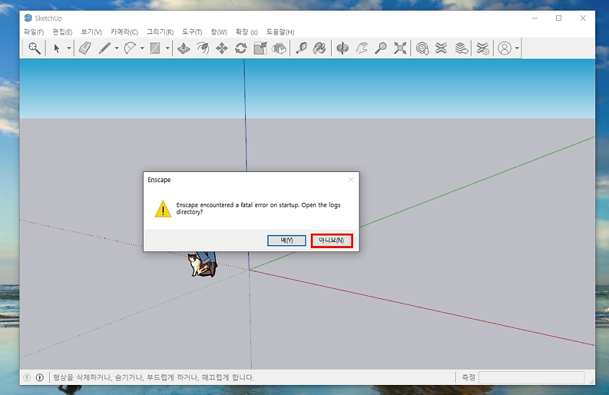Click the Send to LayOut icon

pyautogui.click(x=461, y=48)
